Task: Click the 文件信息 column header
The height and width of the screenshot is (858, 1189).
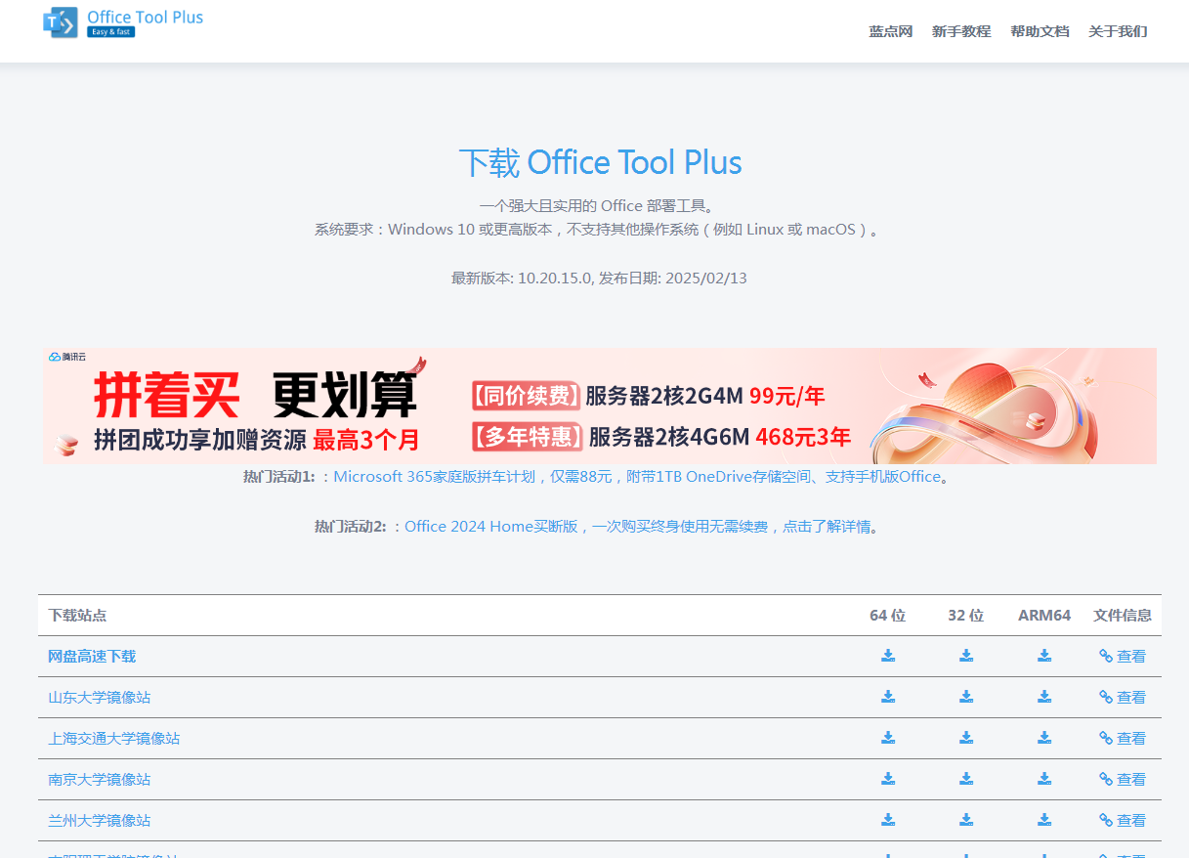Action: pyautogui.click(x=1123, y=616)
